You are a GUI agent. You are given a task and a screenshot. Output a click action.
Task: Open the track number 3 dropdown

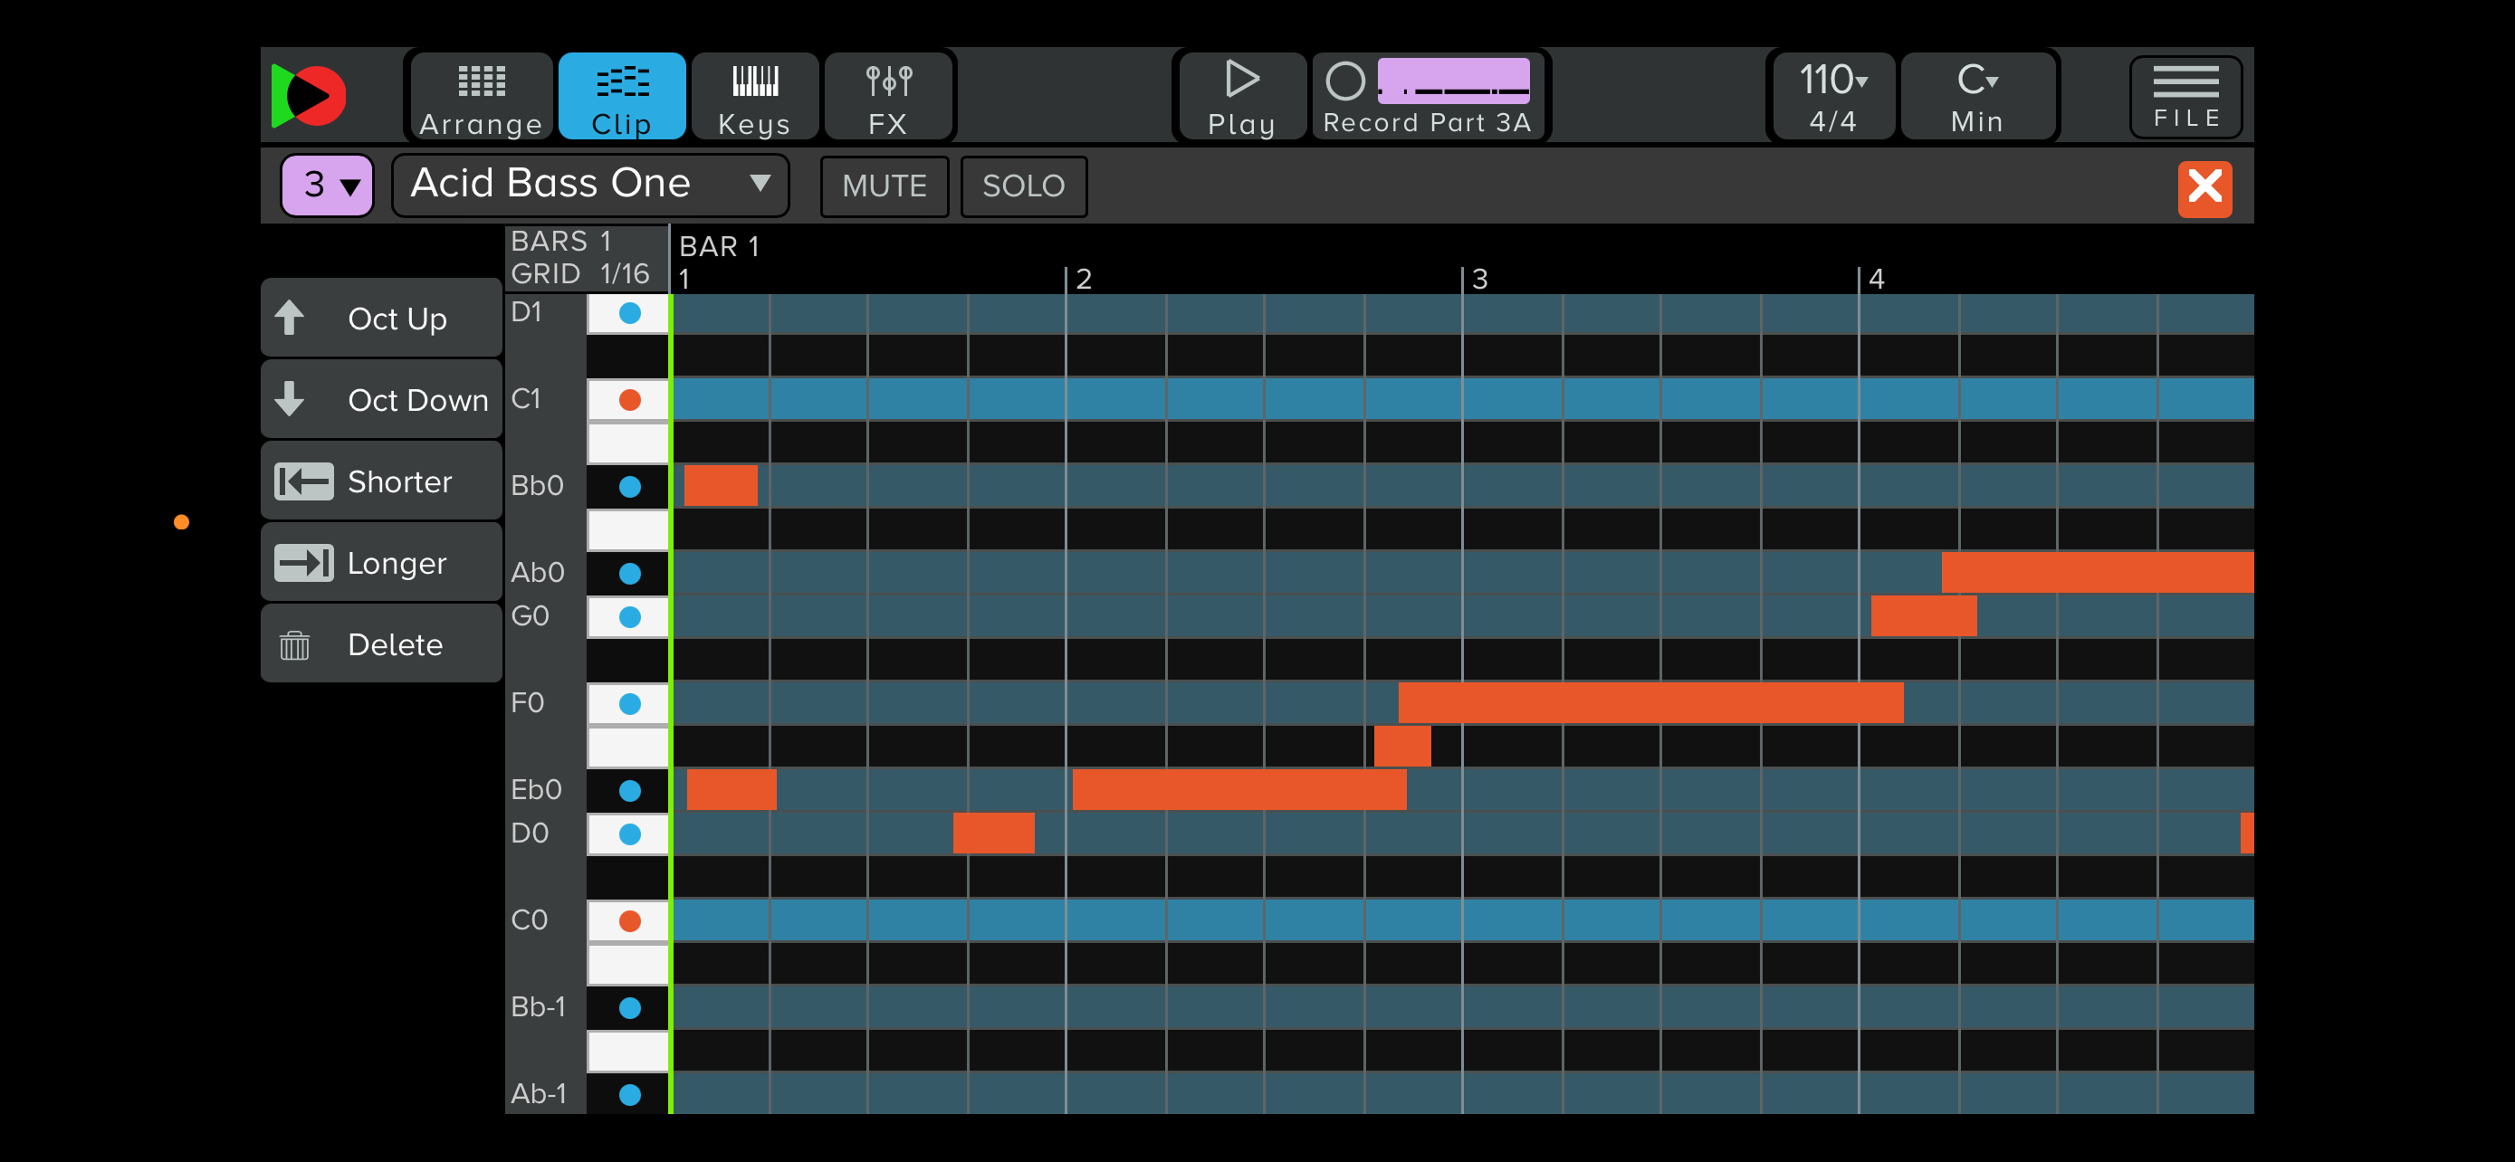tap(327, 185)
